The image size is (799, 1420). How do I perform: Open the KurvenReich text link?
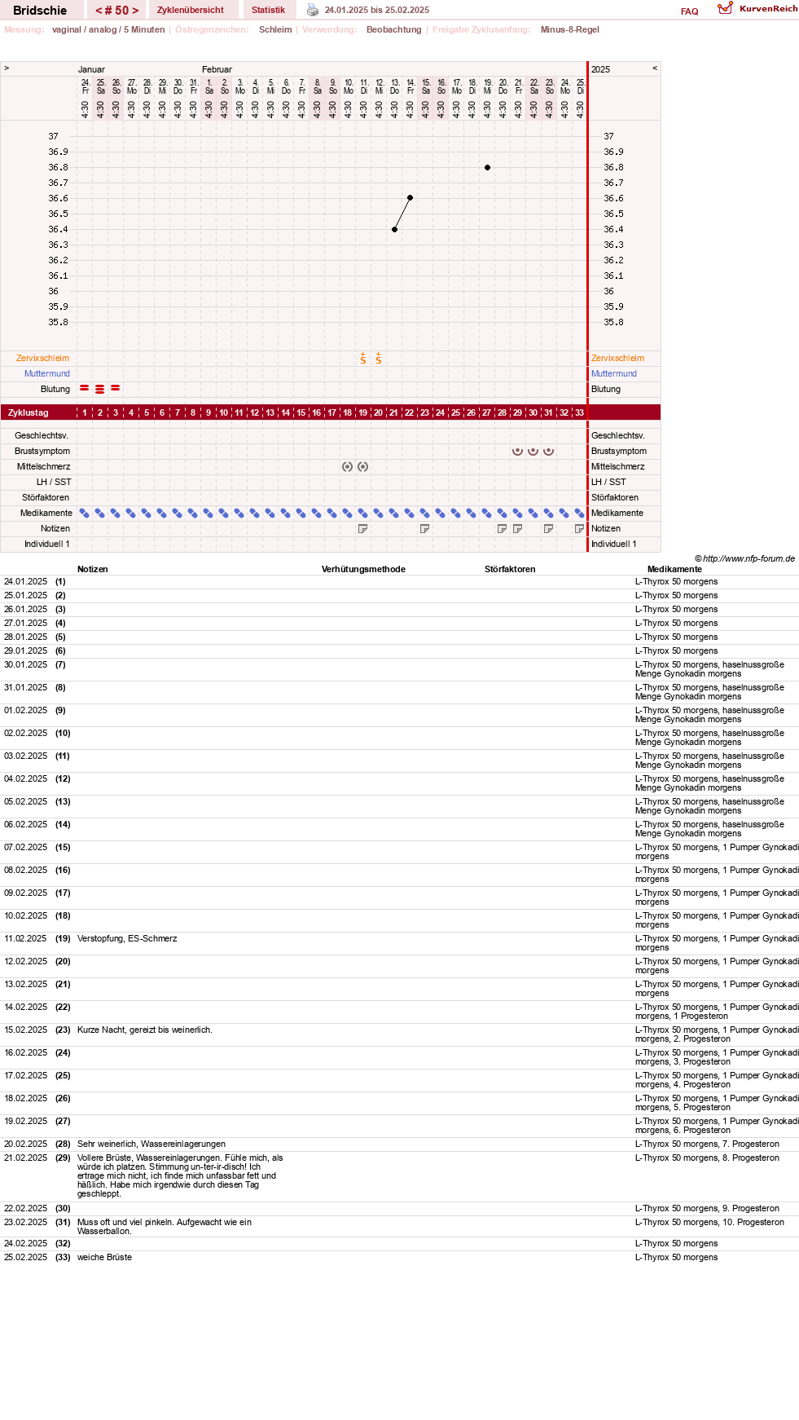pyautogui.click(x=768, y=9)
